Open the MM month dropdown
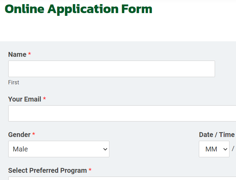 tap(214, 149)
